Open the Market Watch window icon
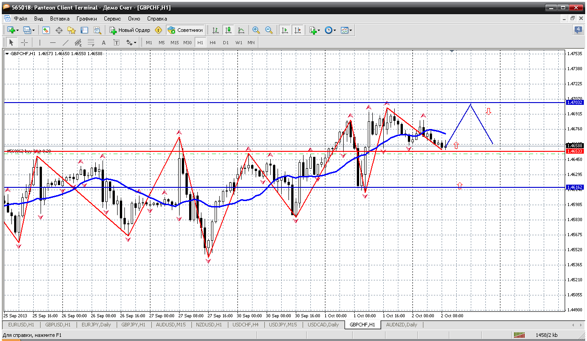 (46, 30)
